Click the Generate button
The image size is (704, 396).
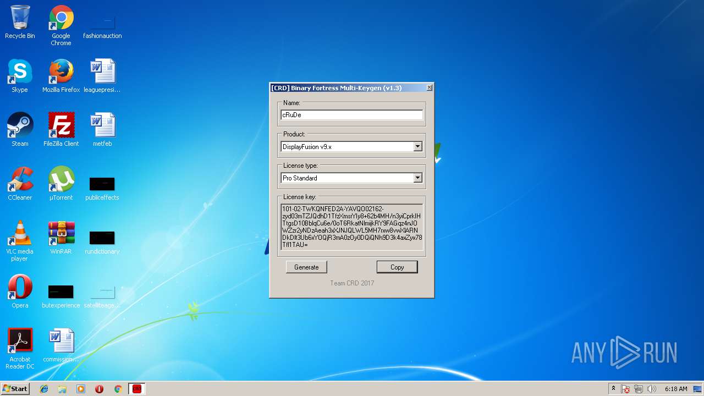point(306,267)
